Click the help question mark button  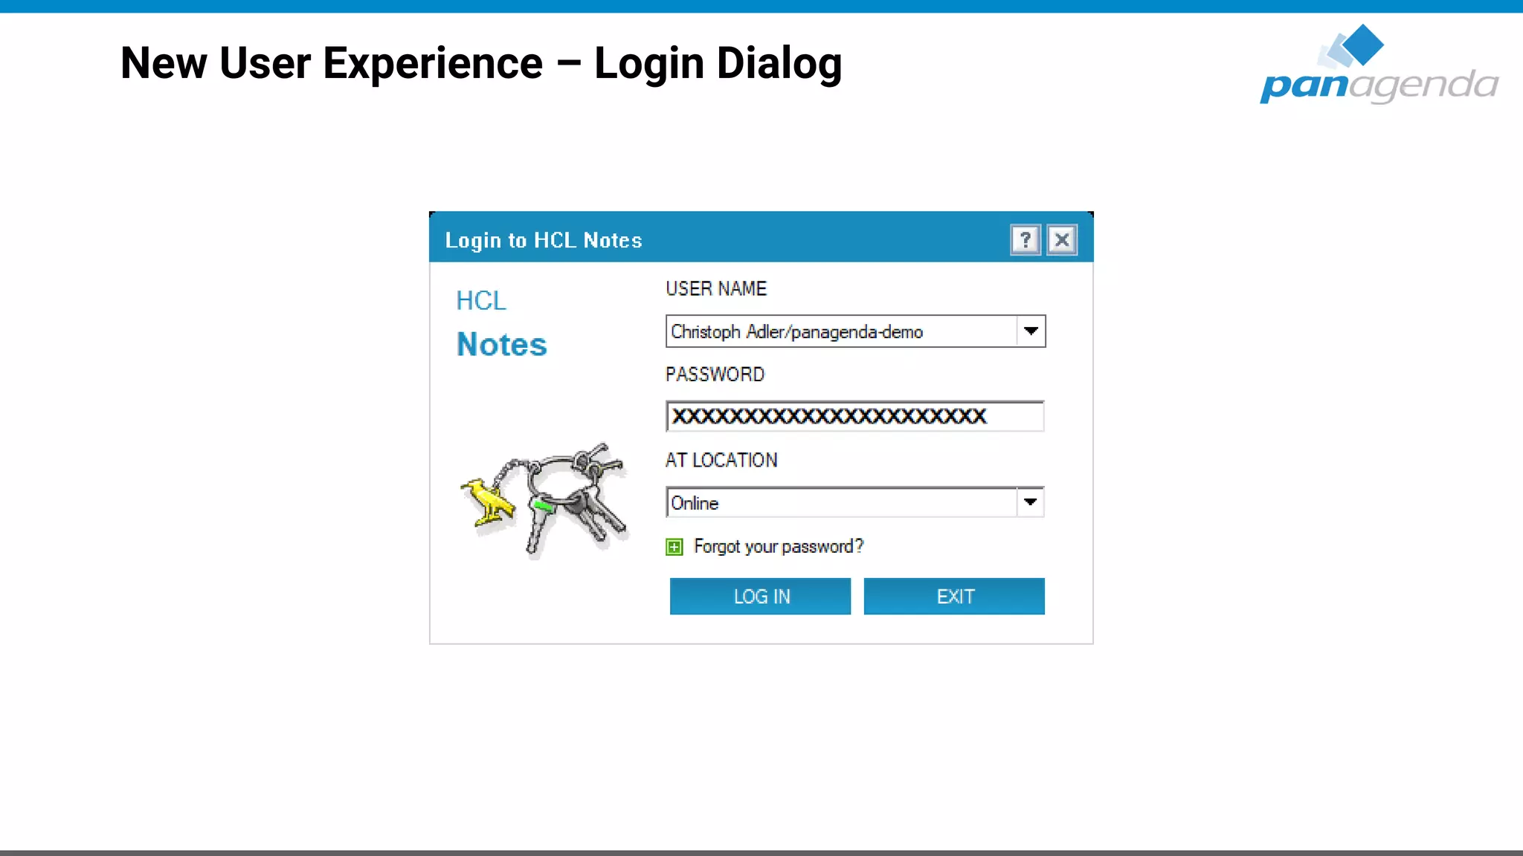1025,240
